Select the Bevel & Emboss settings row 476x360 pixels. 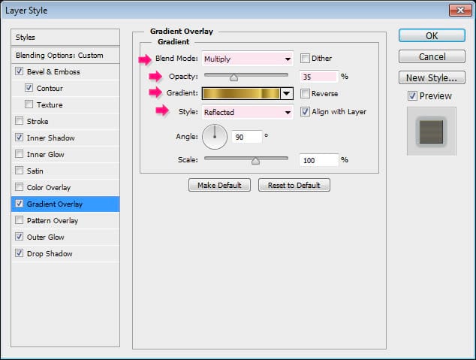(65, 71)
